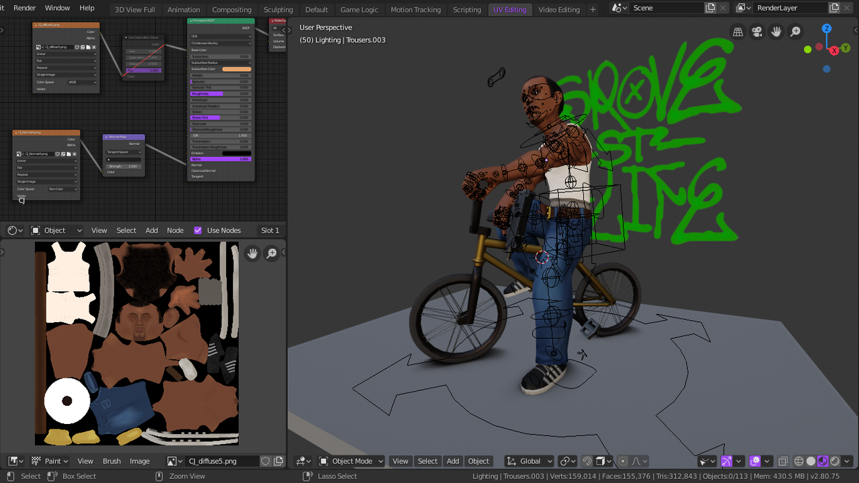Unlink image X icon in CJ_diffuse5 node

(94, 47)
